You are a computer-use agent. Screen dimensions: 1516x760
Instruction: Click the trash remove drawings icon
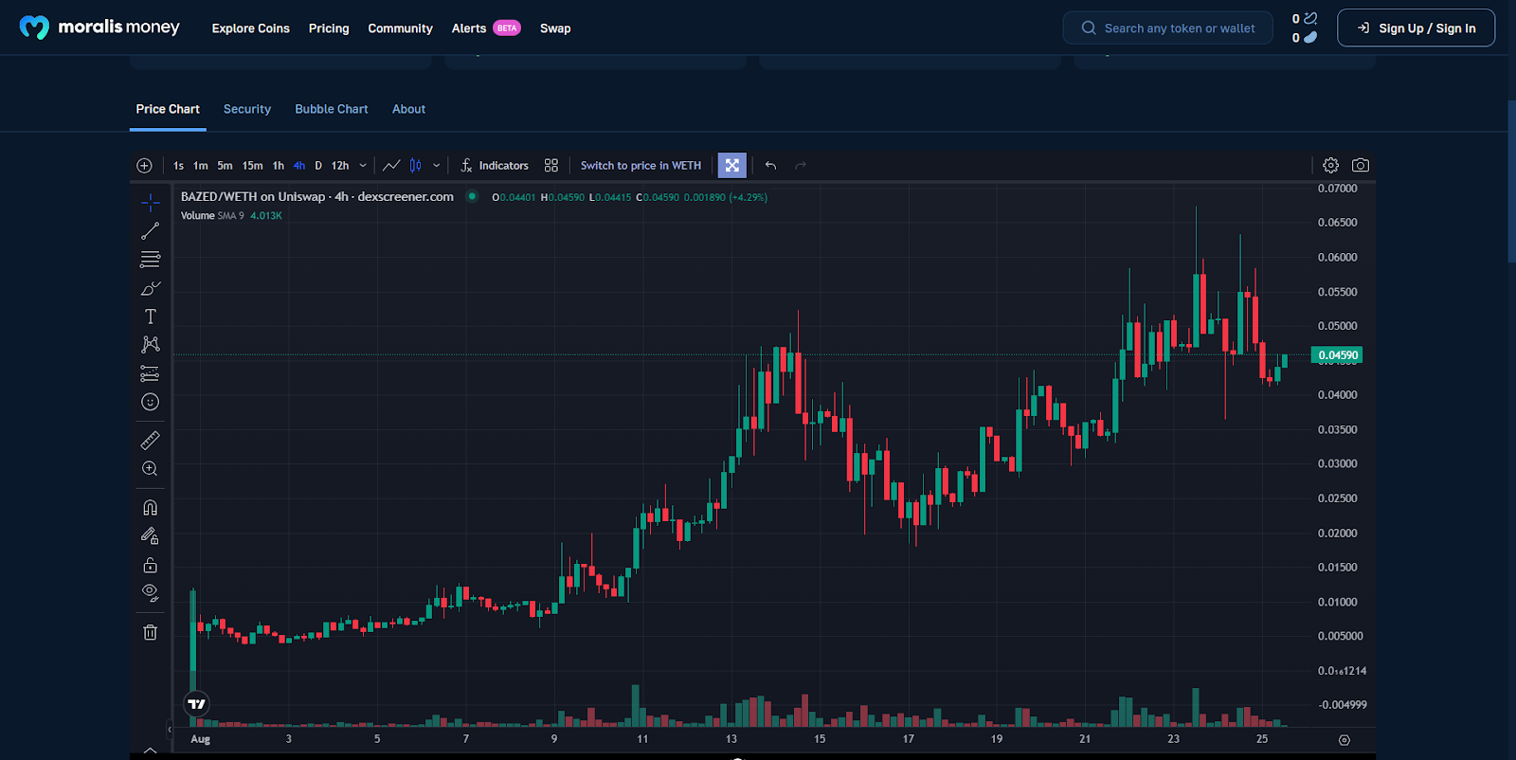point(150,632)
